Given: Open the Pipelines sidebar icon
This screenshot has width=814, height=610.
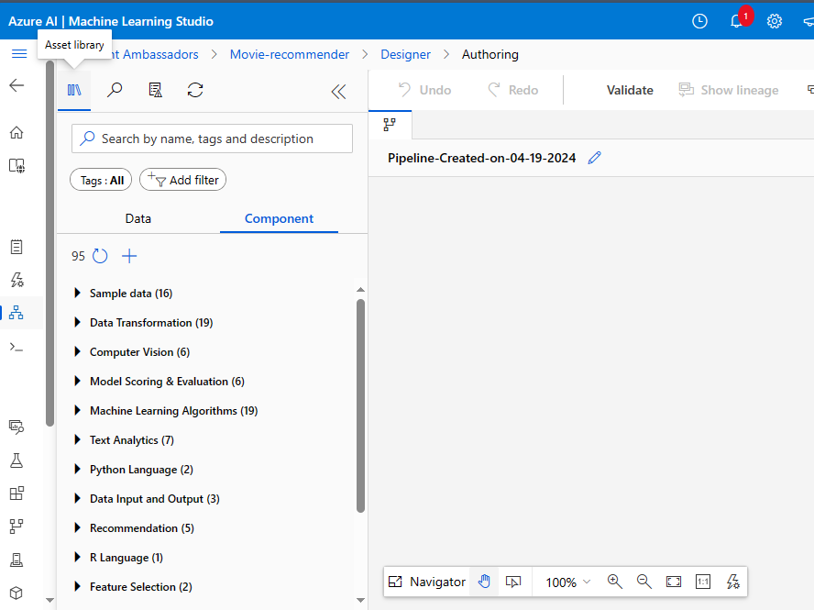Looking at the screenshot, I should click(x=16, y=527).
